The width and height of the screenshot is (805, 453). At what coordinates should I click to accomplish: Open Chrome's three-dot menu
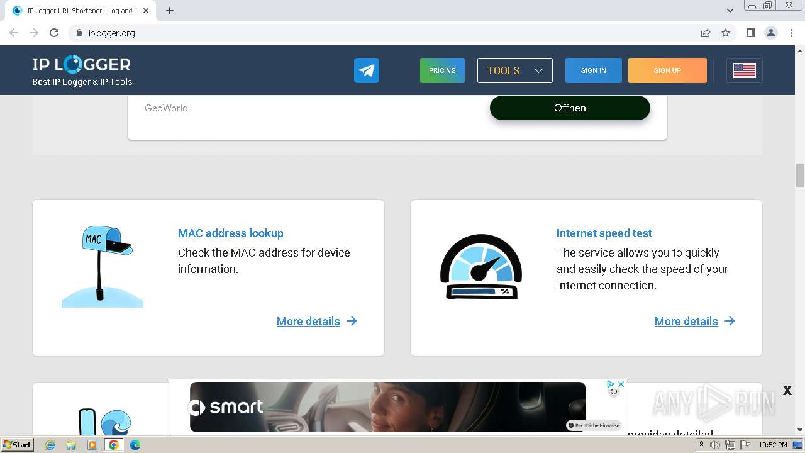click(791, 33)
